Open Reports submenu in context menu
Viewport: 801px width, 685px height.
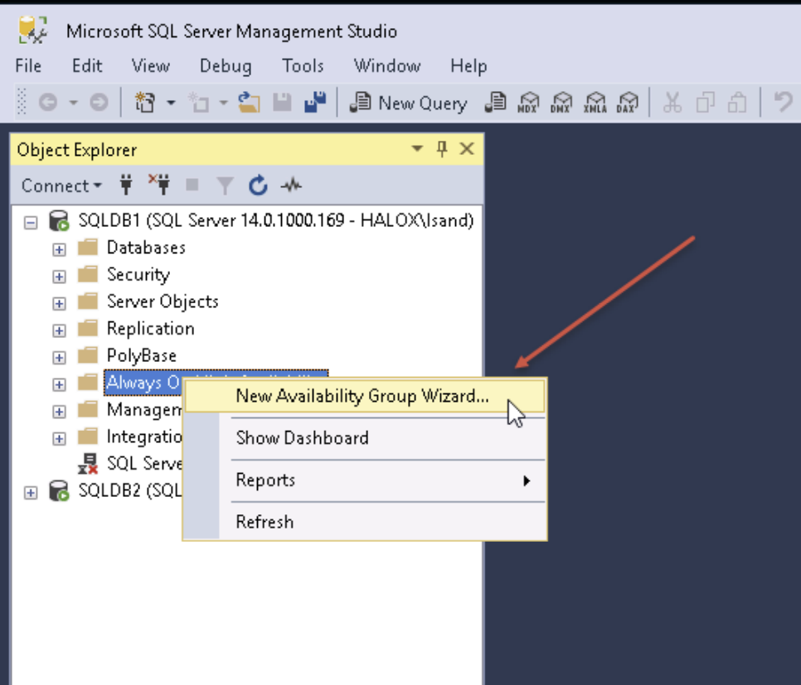pyautogui.click(x=365, y=480)
